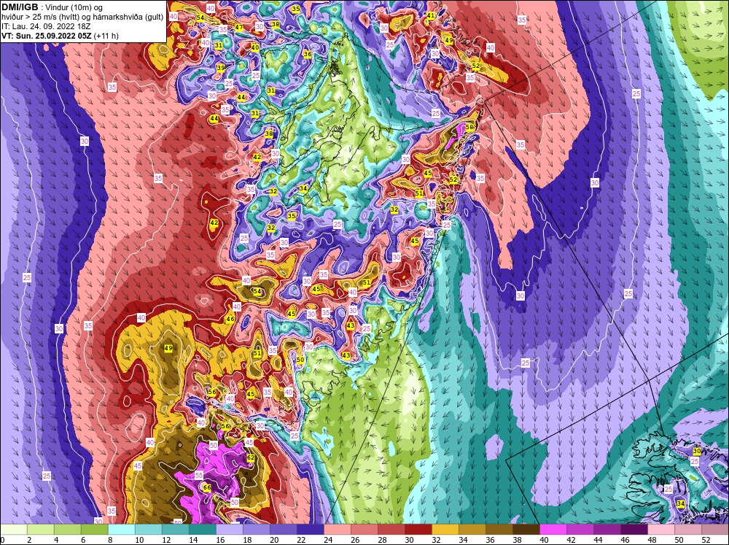Click the legend swatch between 2 and 4

40,530
